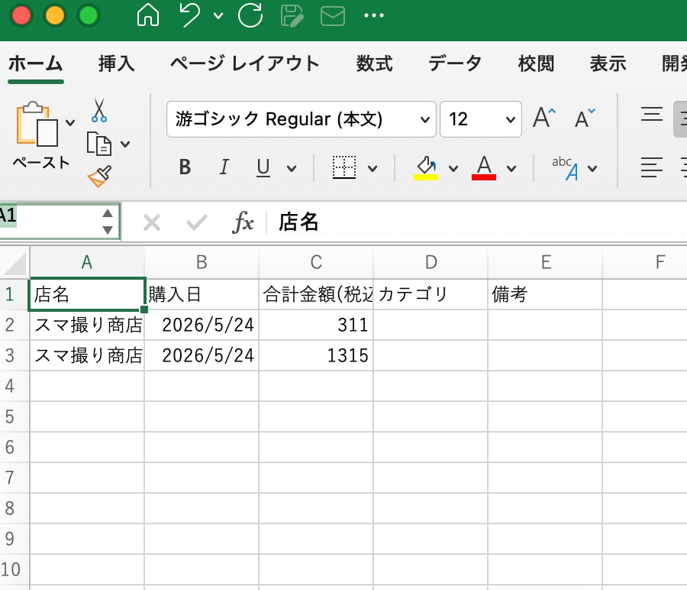Select cell C2 with value 311

[x=316, y=325]
